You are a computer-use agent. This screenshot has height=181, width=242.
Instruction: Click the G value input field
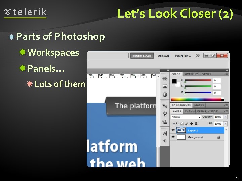(217, 87)
